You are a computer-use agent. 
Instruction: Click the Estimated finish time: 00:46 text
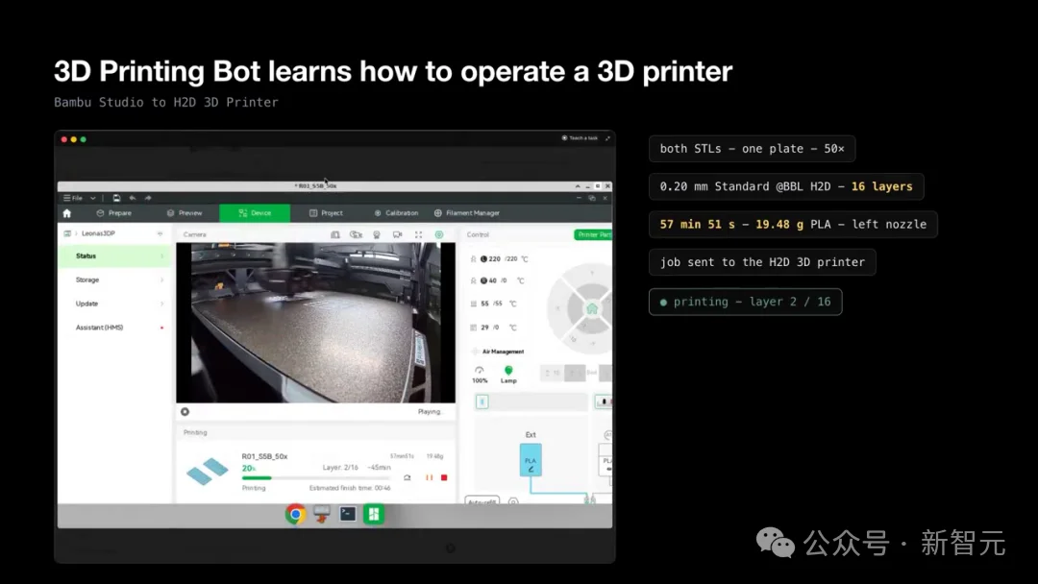tap(350, 488)
